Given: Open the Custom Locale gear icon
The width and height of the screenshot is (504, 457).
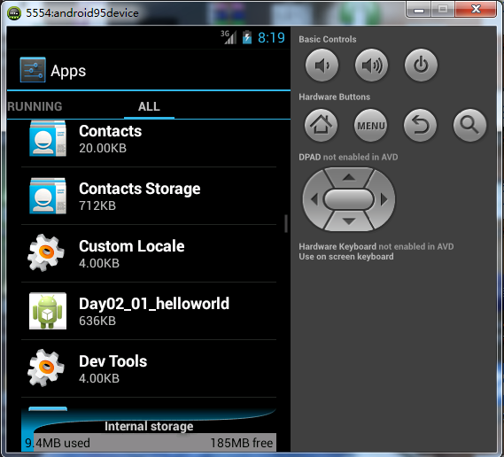Looking at the screenshot, I should click(46, 252).
